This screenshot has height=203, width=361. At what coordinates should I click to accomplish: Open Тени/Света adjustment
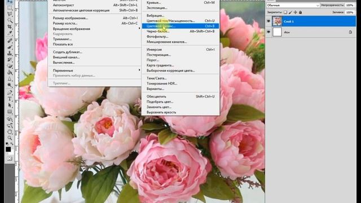coord(180,78)
